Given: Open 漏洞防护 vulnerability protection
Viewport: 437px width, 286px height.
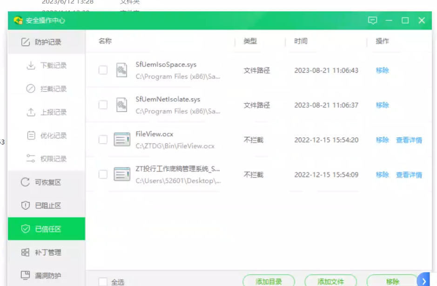Looking at the screenshot, I should coord(47,276).
